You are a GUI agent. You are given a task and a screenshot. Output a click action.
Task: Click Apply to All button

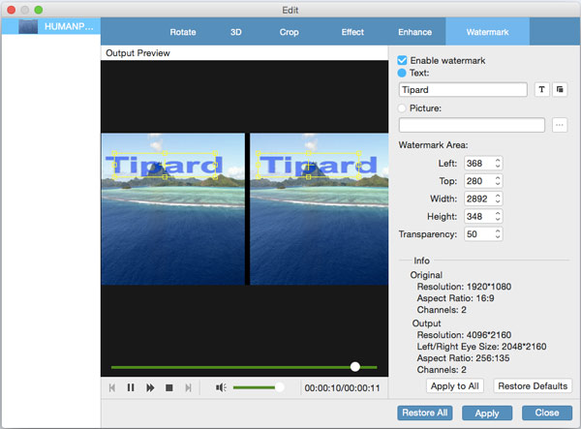[x=455, y=386]
